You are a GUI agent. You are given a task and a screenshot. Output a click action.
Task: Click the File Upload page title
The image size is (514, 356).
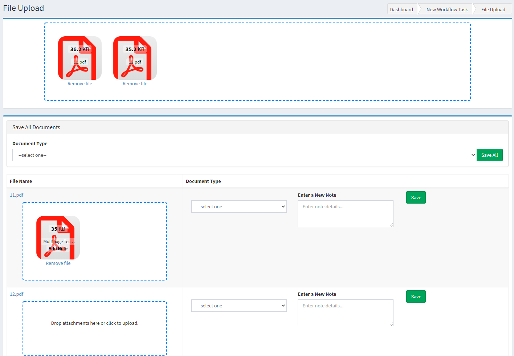[24, 8]
